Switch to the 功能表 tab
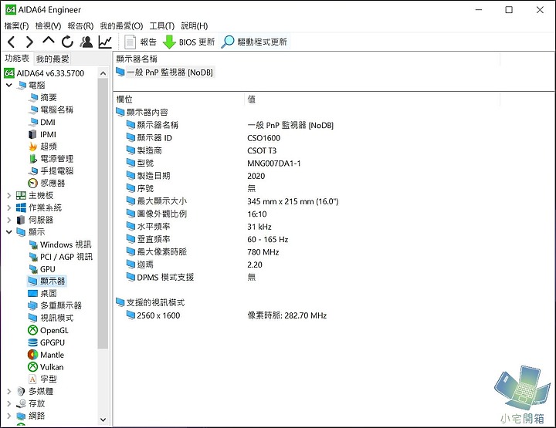Viewport: 556px width, 428px height. point(17,59)
